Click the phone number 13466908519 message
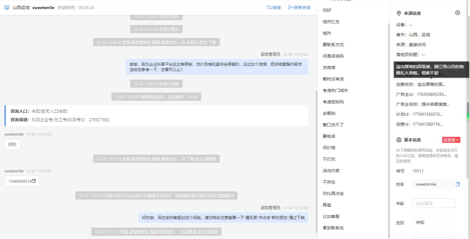Screen dimensions: 470x239 point(22,181)
